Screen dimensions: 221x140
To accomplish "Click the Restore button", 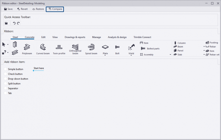I will pyautogui.click(x=38, y=9).
